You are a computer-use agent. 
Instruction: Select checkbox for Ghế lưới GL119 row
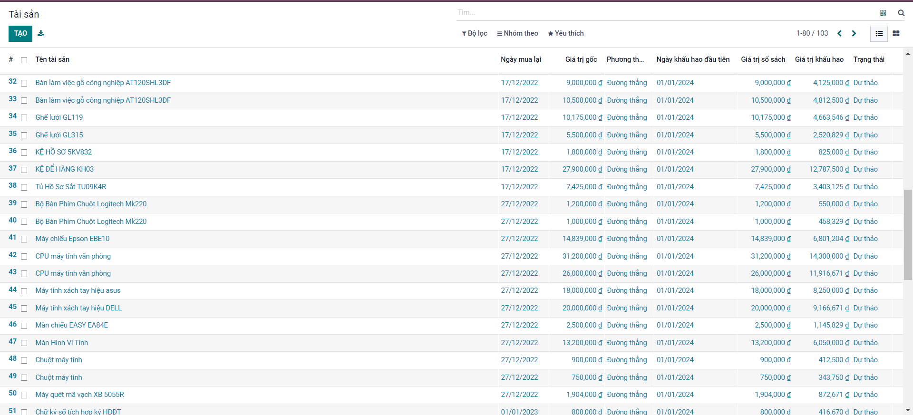24,118
